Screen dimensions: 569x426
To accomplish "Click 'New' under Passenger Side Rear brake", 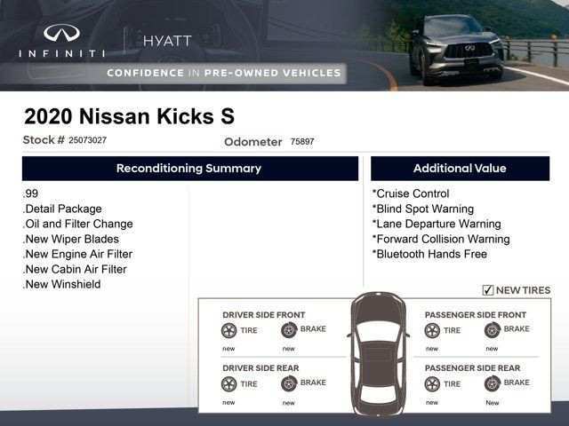I will click(x=493, y=403).
